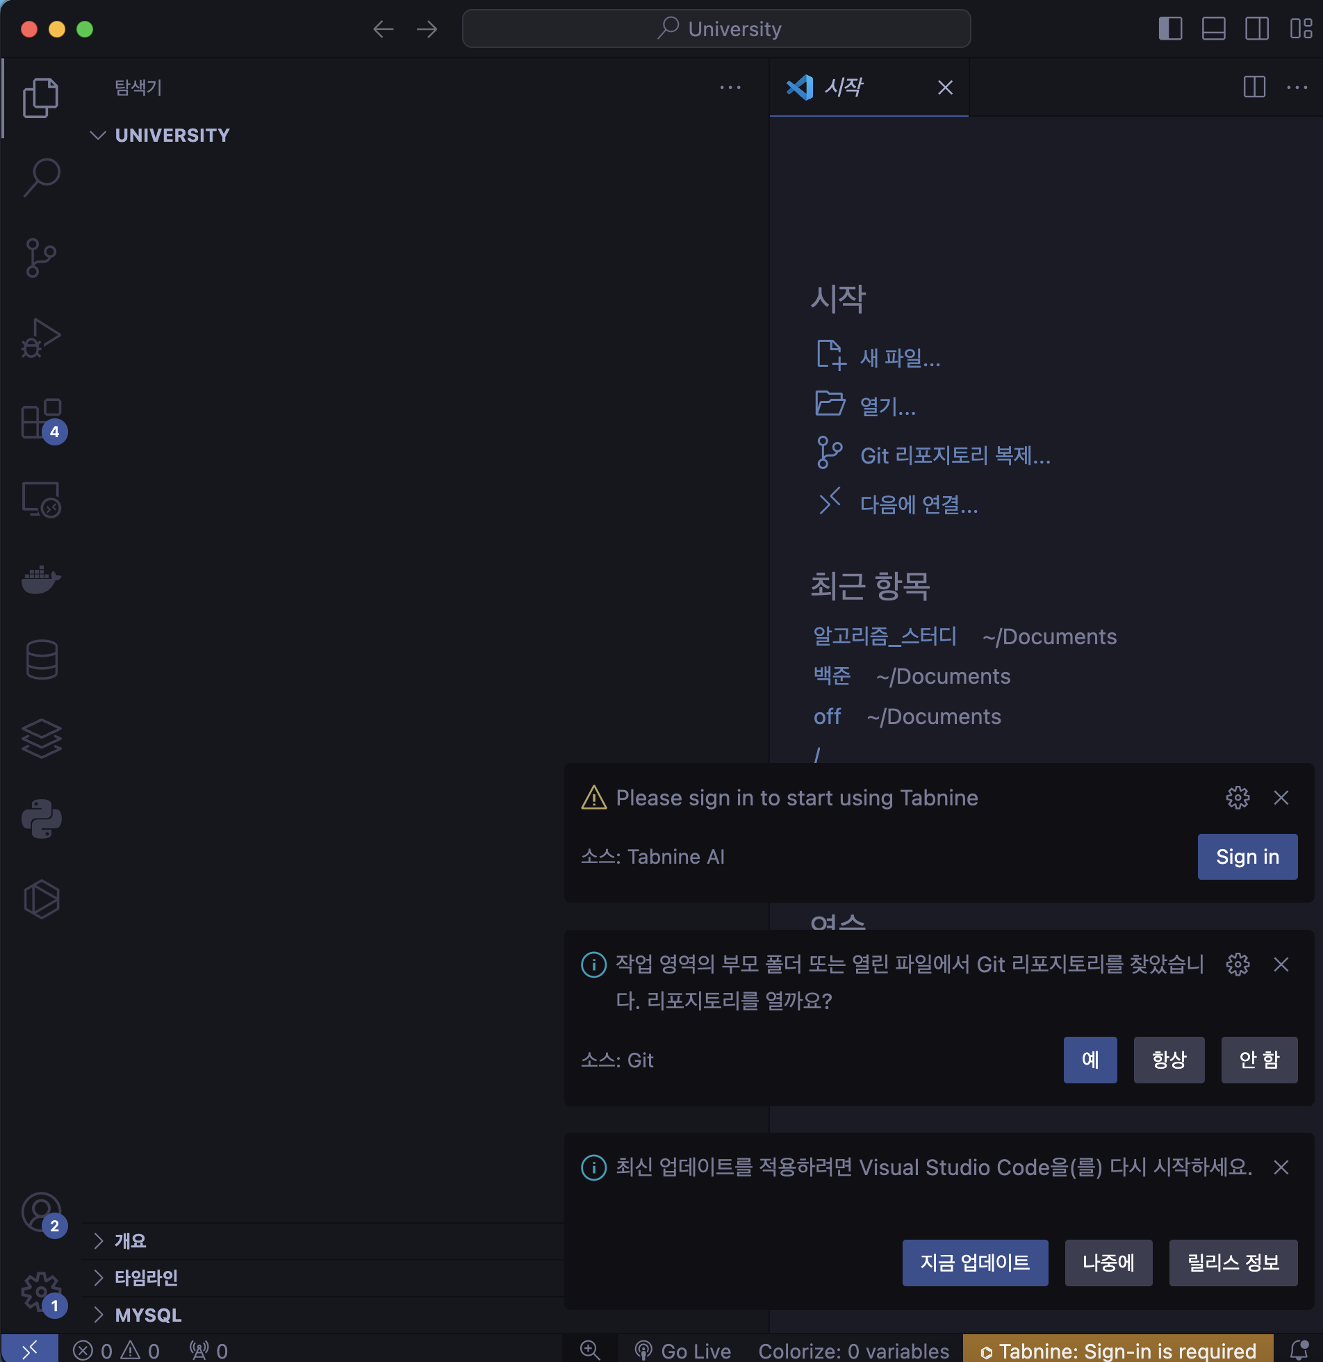The width and height of the screenshot is (1323, 1362).
Task: Open the Source Control view
Action: (41, 258)
